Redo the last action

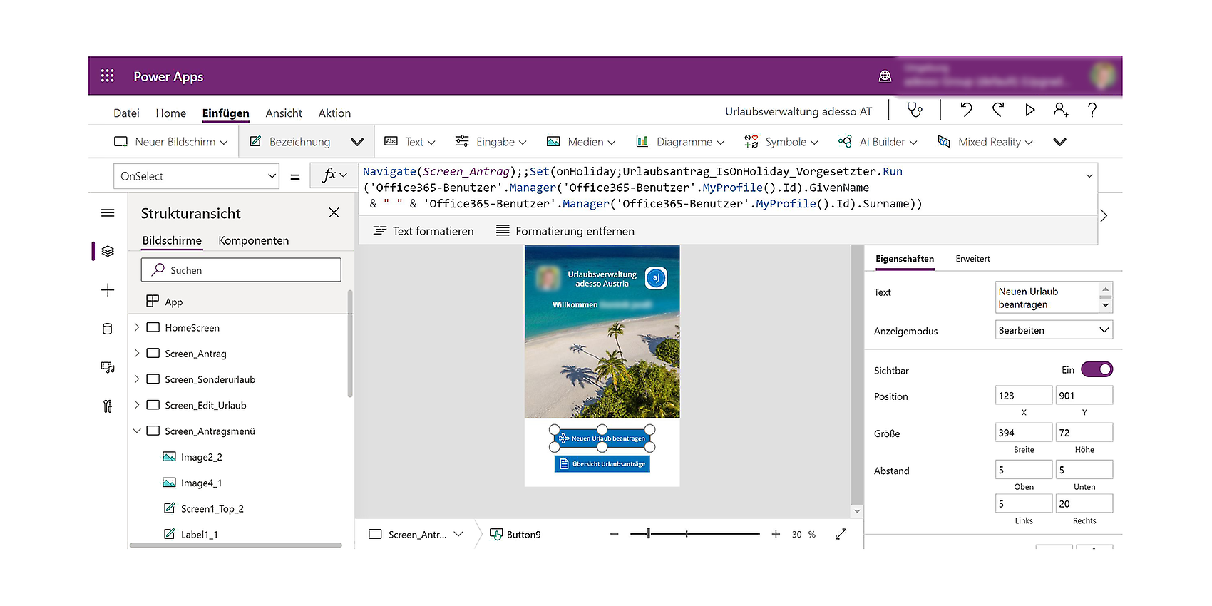[x=998, y=110]
